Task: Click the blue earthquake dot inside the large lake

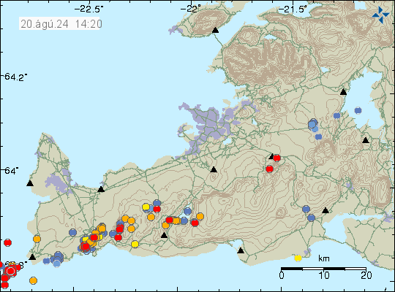Action: coord(358,110)
